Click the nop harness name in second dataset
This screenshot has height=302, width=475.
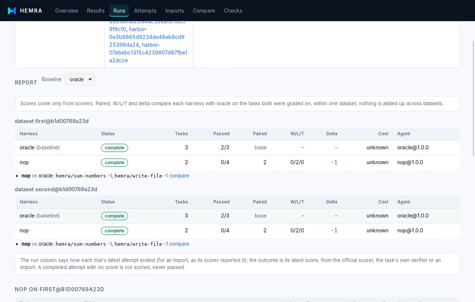[x=24, y=231]
